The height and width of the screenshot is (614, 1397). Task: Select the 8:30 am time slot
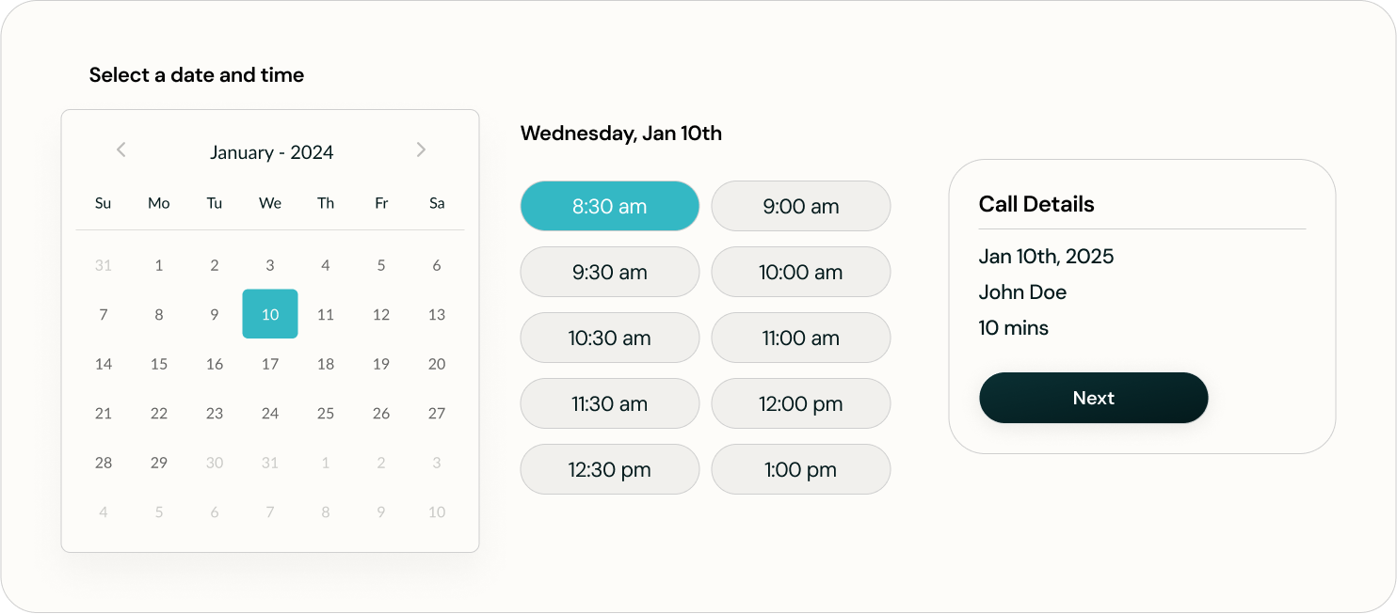click(x=610, y=206)
